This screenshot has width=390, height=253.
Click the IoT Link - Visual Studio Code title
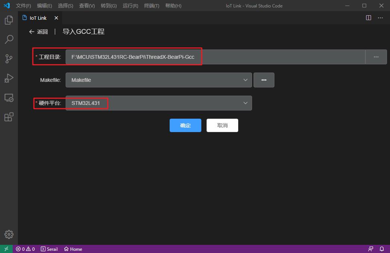[x=254, y=6]
